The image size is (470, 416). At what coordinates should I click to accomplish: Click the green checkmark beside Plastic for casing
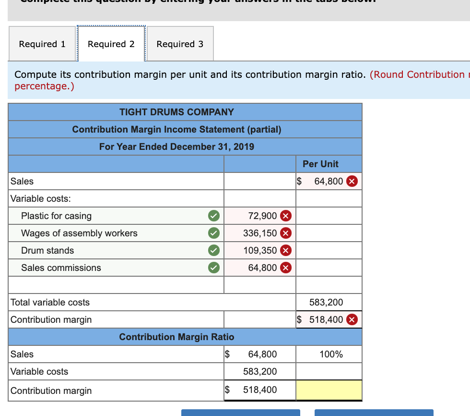(213, 216)
